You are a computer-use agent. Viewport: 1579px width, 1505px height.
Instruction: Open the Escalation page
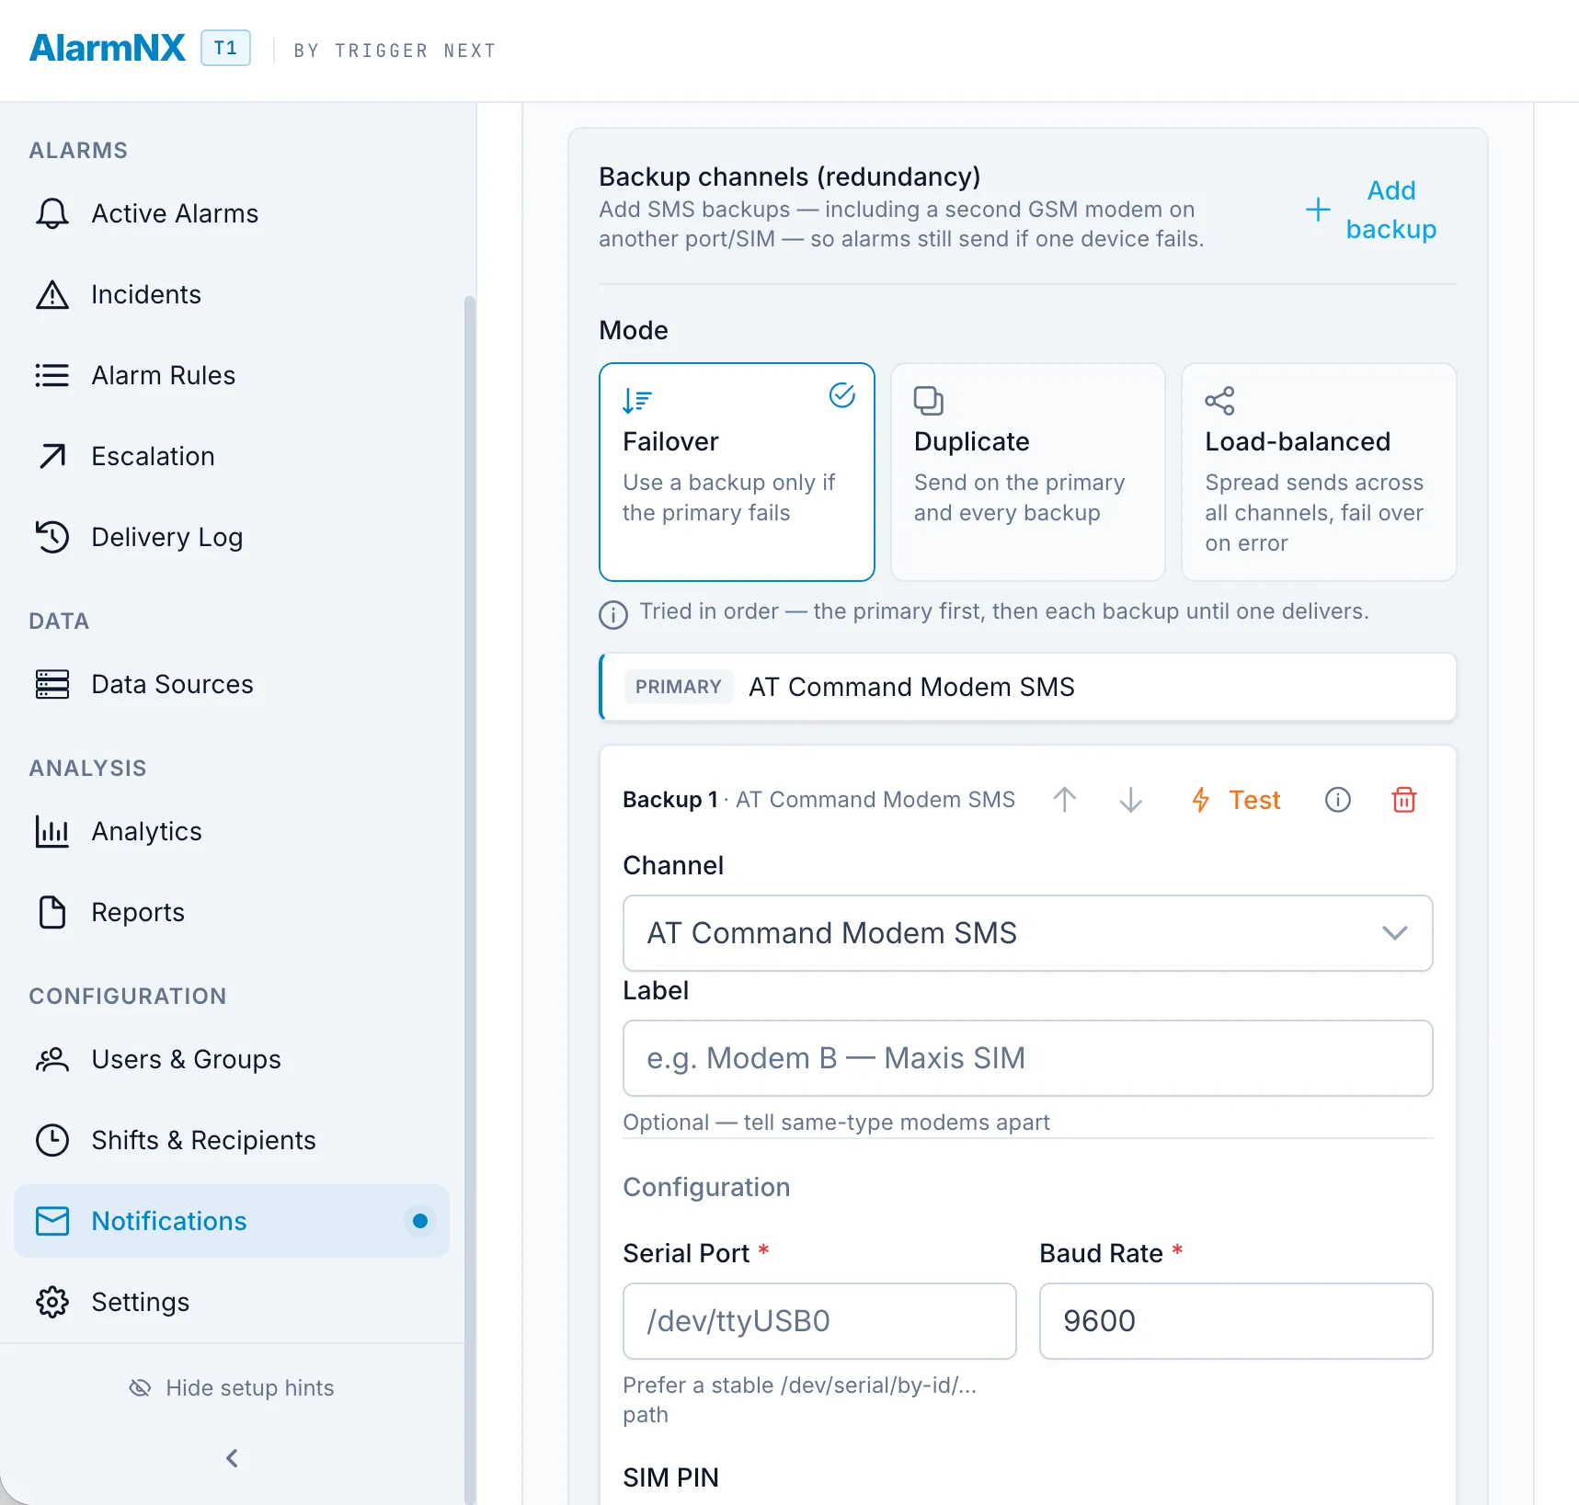[x=232, y=456]
